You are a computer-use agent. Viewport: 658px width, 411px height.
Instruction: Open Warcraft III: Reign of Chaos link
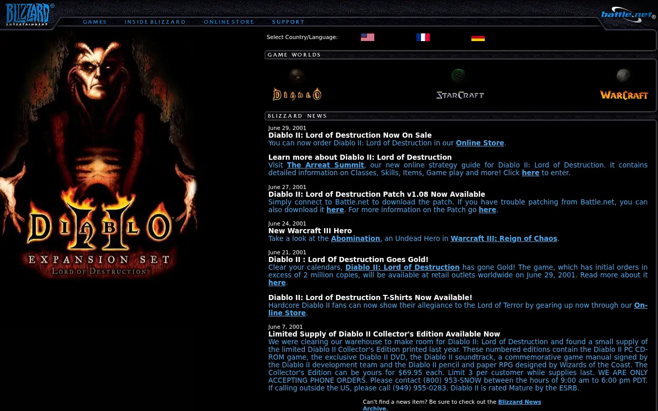tap(504, 239)
